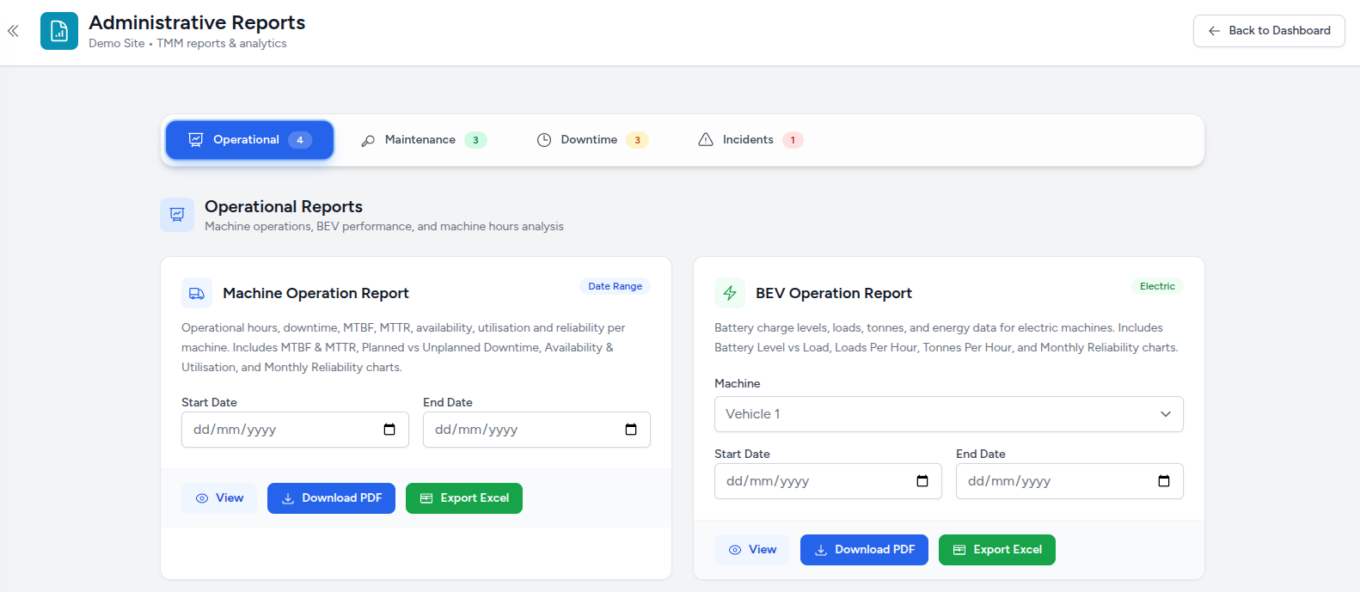Click the BEV Operation Report lightning icon
Screen dimensions: 1360x592
point(730,293)
